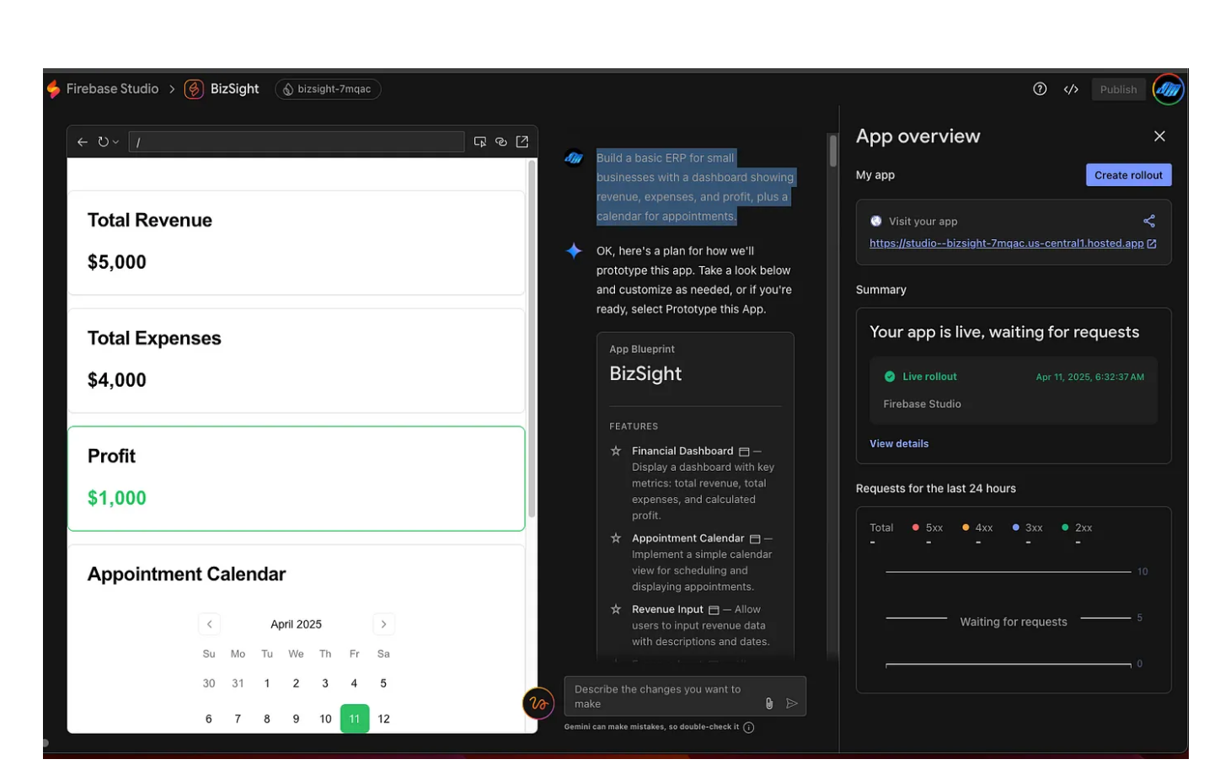Click Appointment Calendar star icon

tap(616, 538)
